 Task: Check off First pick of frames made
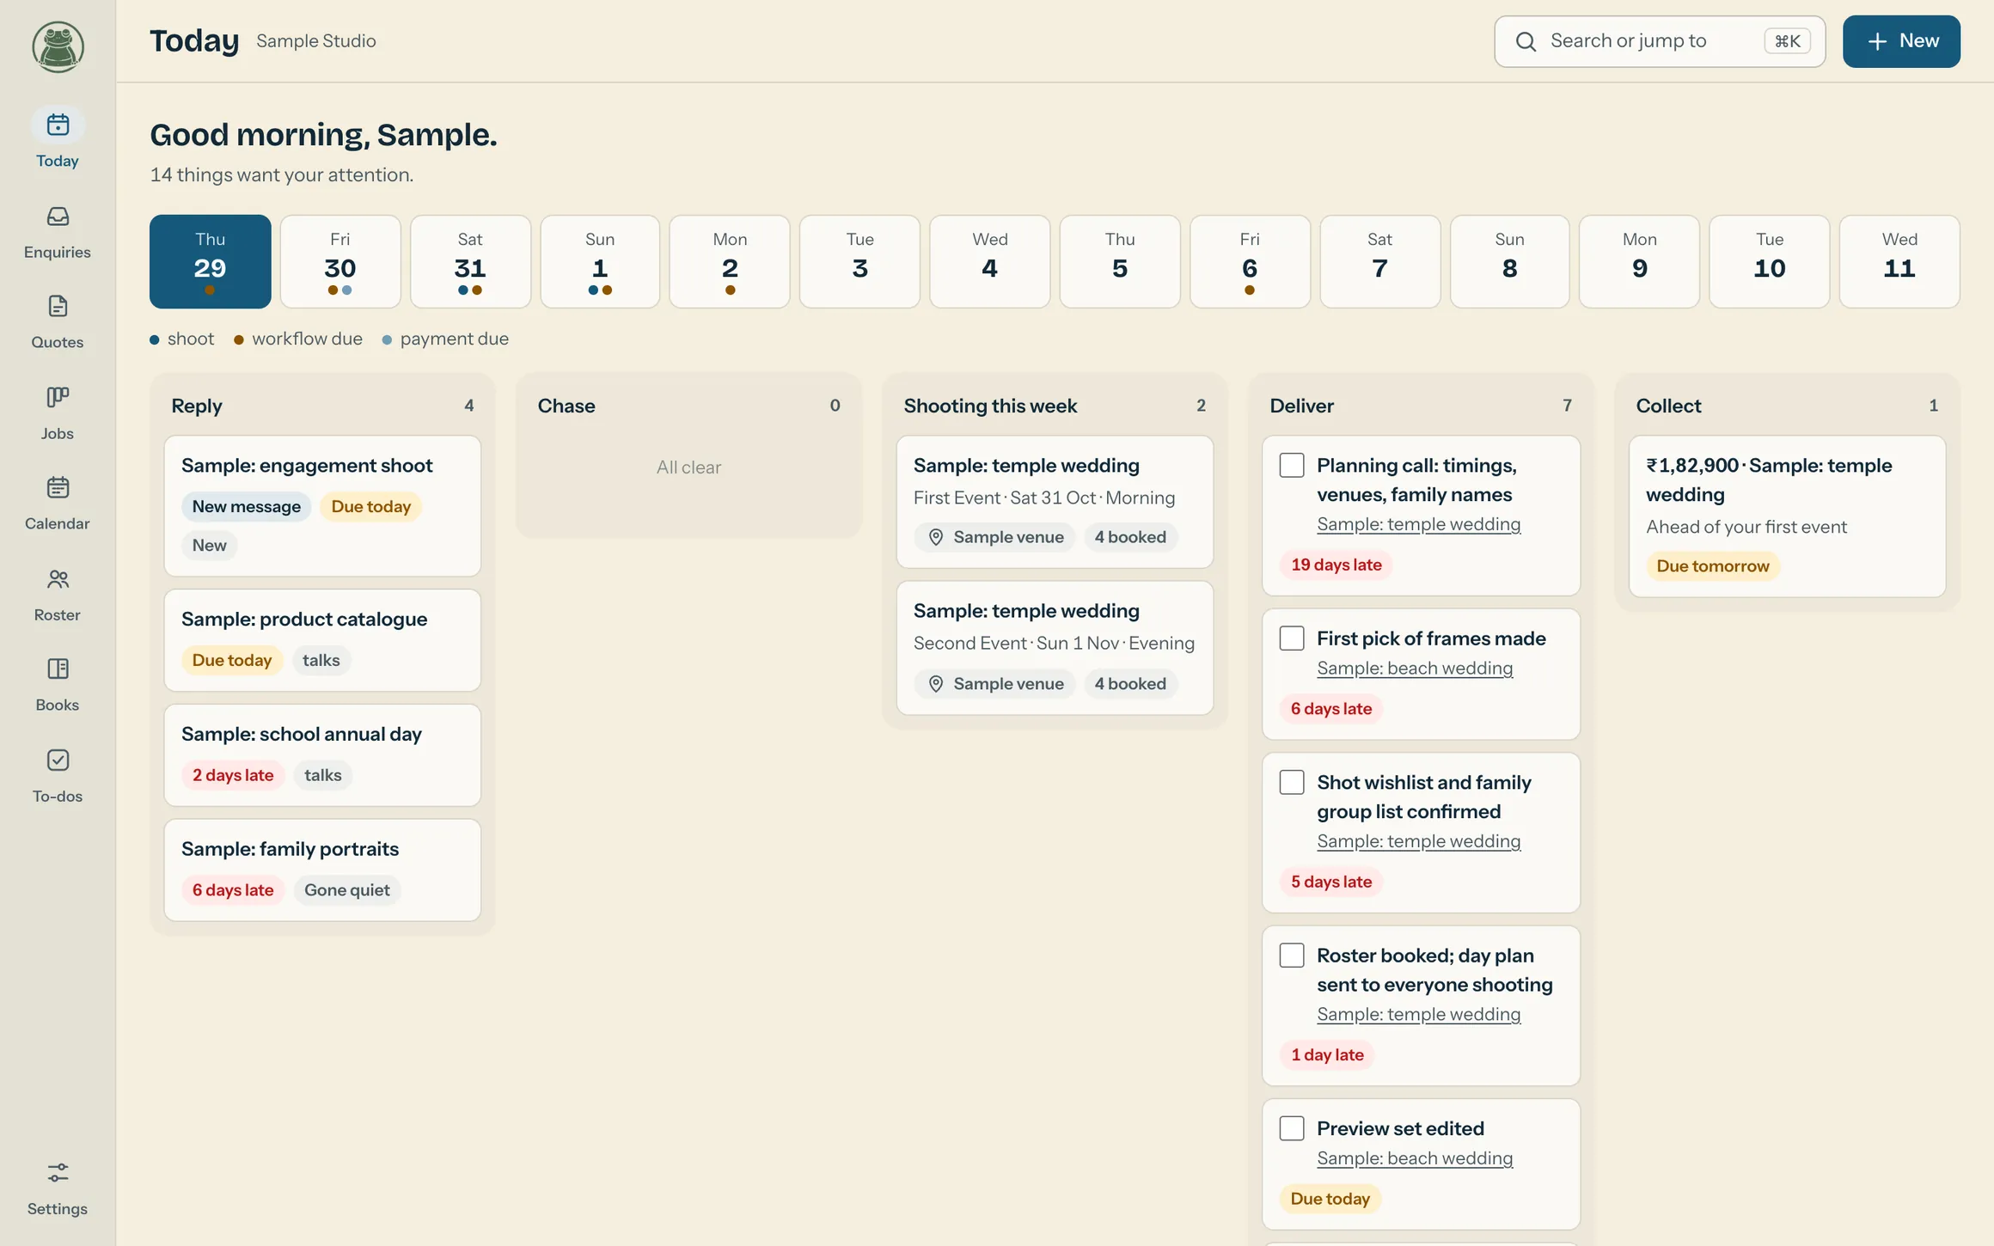click(x=1292, y=638)
